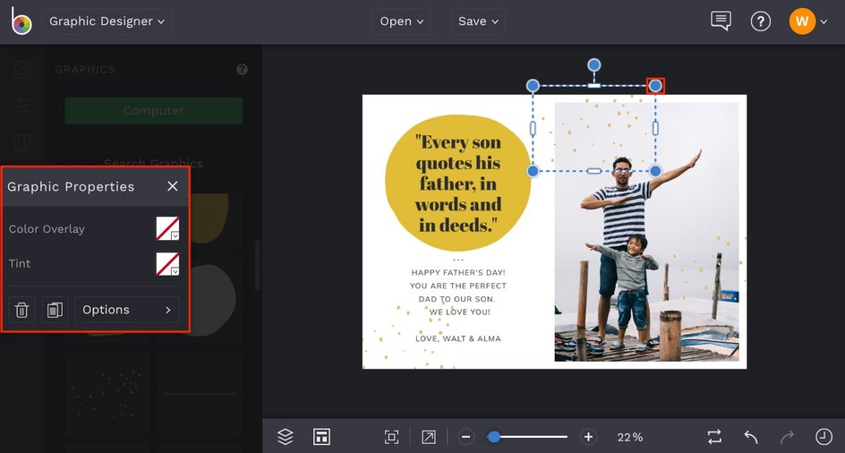This screenshot has height=453, width=845.
Task: Open the Options submenu
Action: tap(127, 310)
